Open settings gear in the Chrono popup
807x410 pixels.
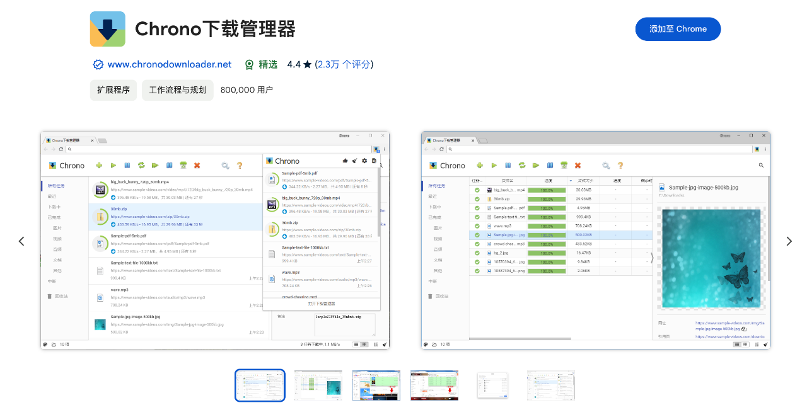(x=364, y=161)
